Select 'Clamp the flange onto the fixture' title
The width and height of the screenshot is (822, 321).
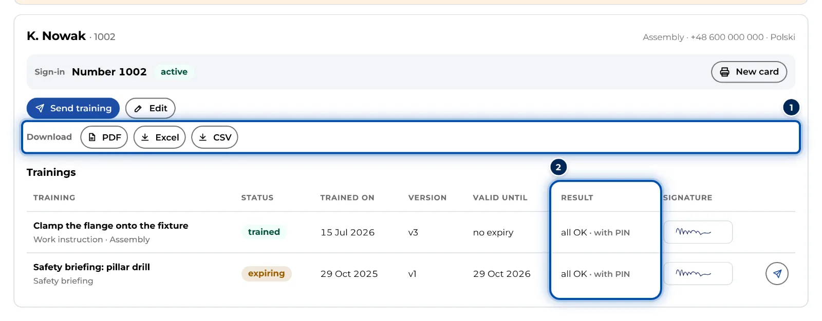[111, 226]
